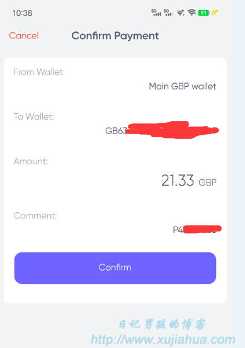Tap the P4 comment reference value
Image resolution: width=245 pixels, height=348 pixels.
tap(197, 229)
